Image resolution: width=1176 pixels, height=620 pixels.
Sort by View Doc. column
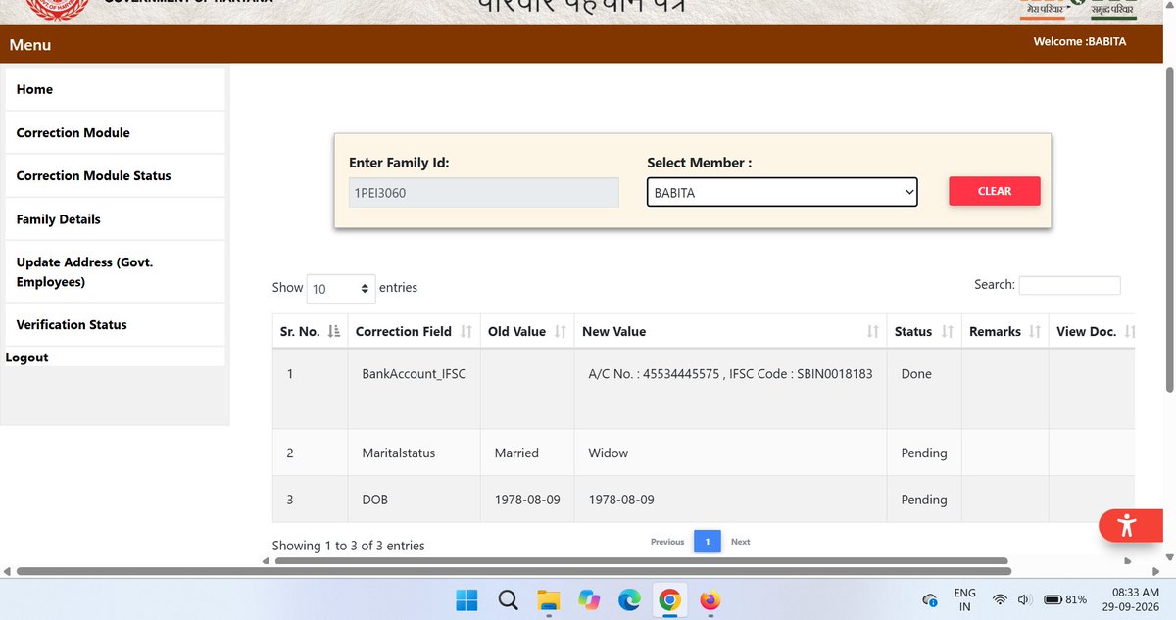(x=1092, y=331)
